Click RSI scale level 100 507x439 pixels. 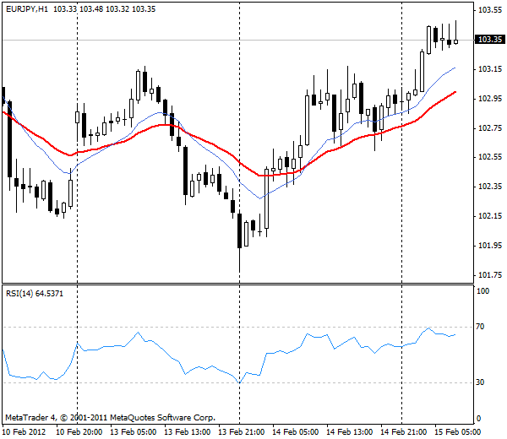coord(483,291)
